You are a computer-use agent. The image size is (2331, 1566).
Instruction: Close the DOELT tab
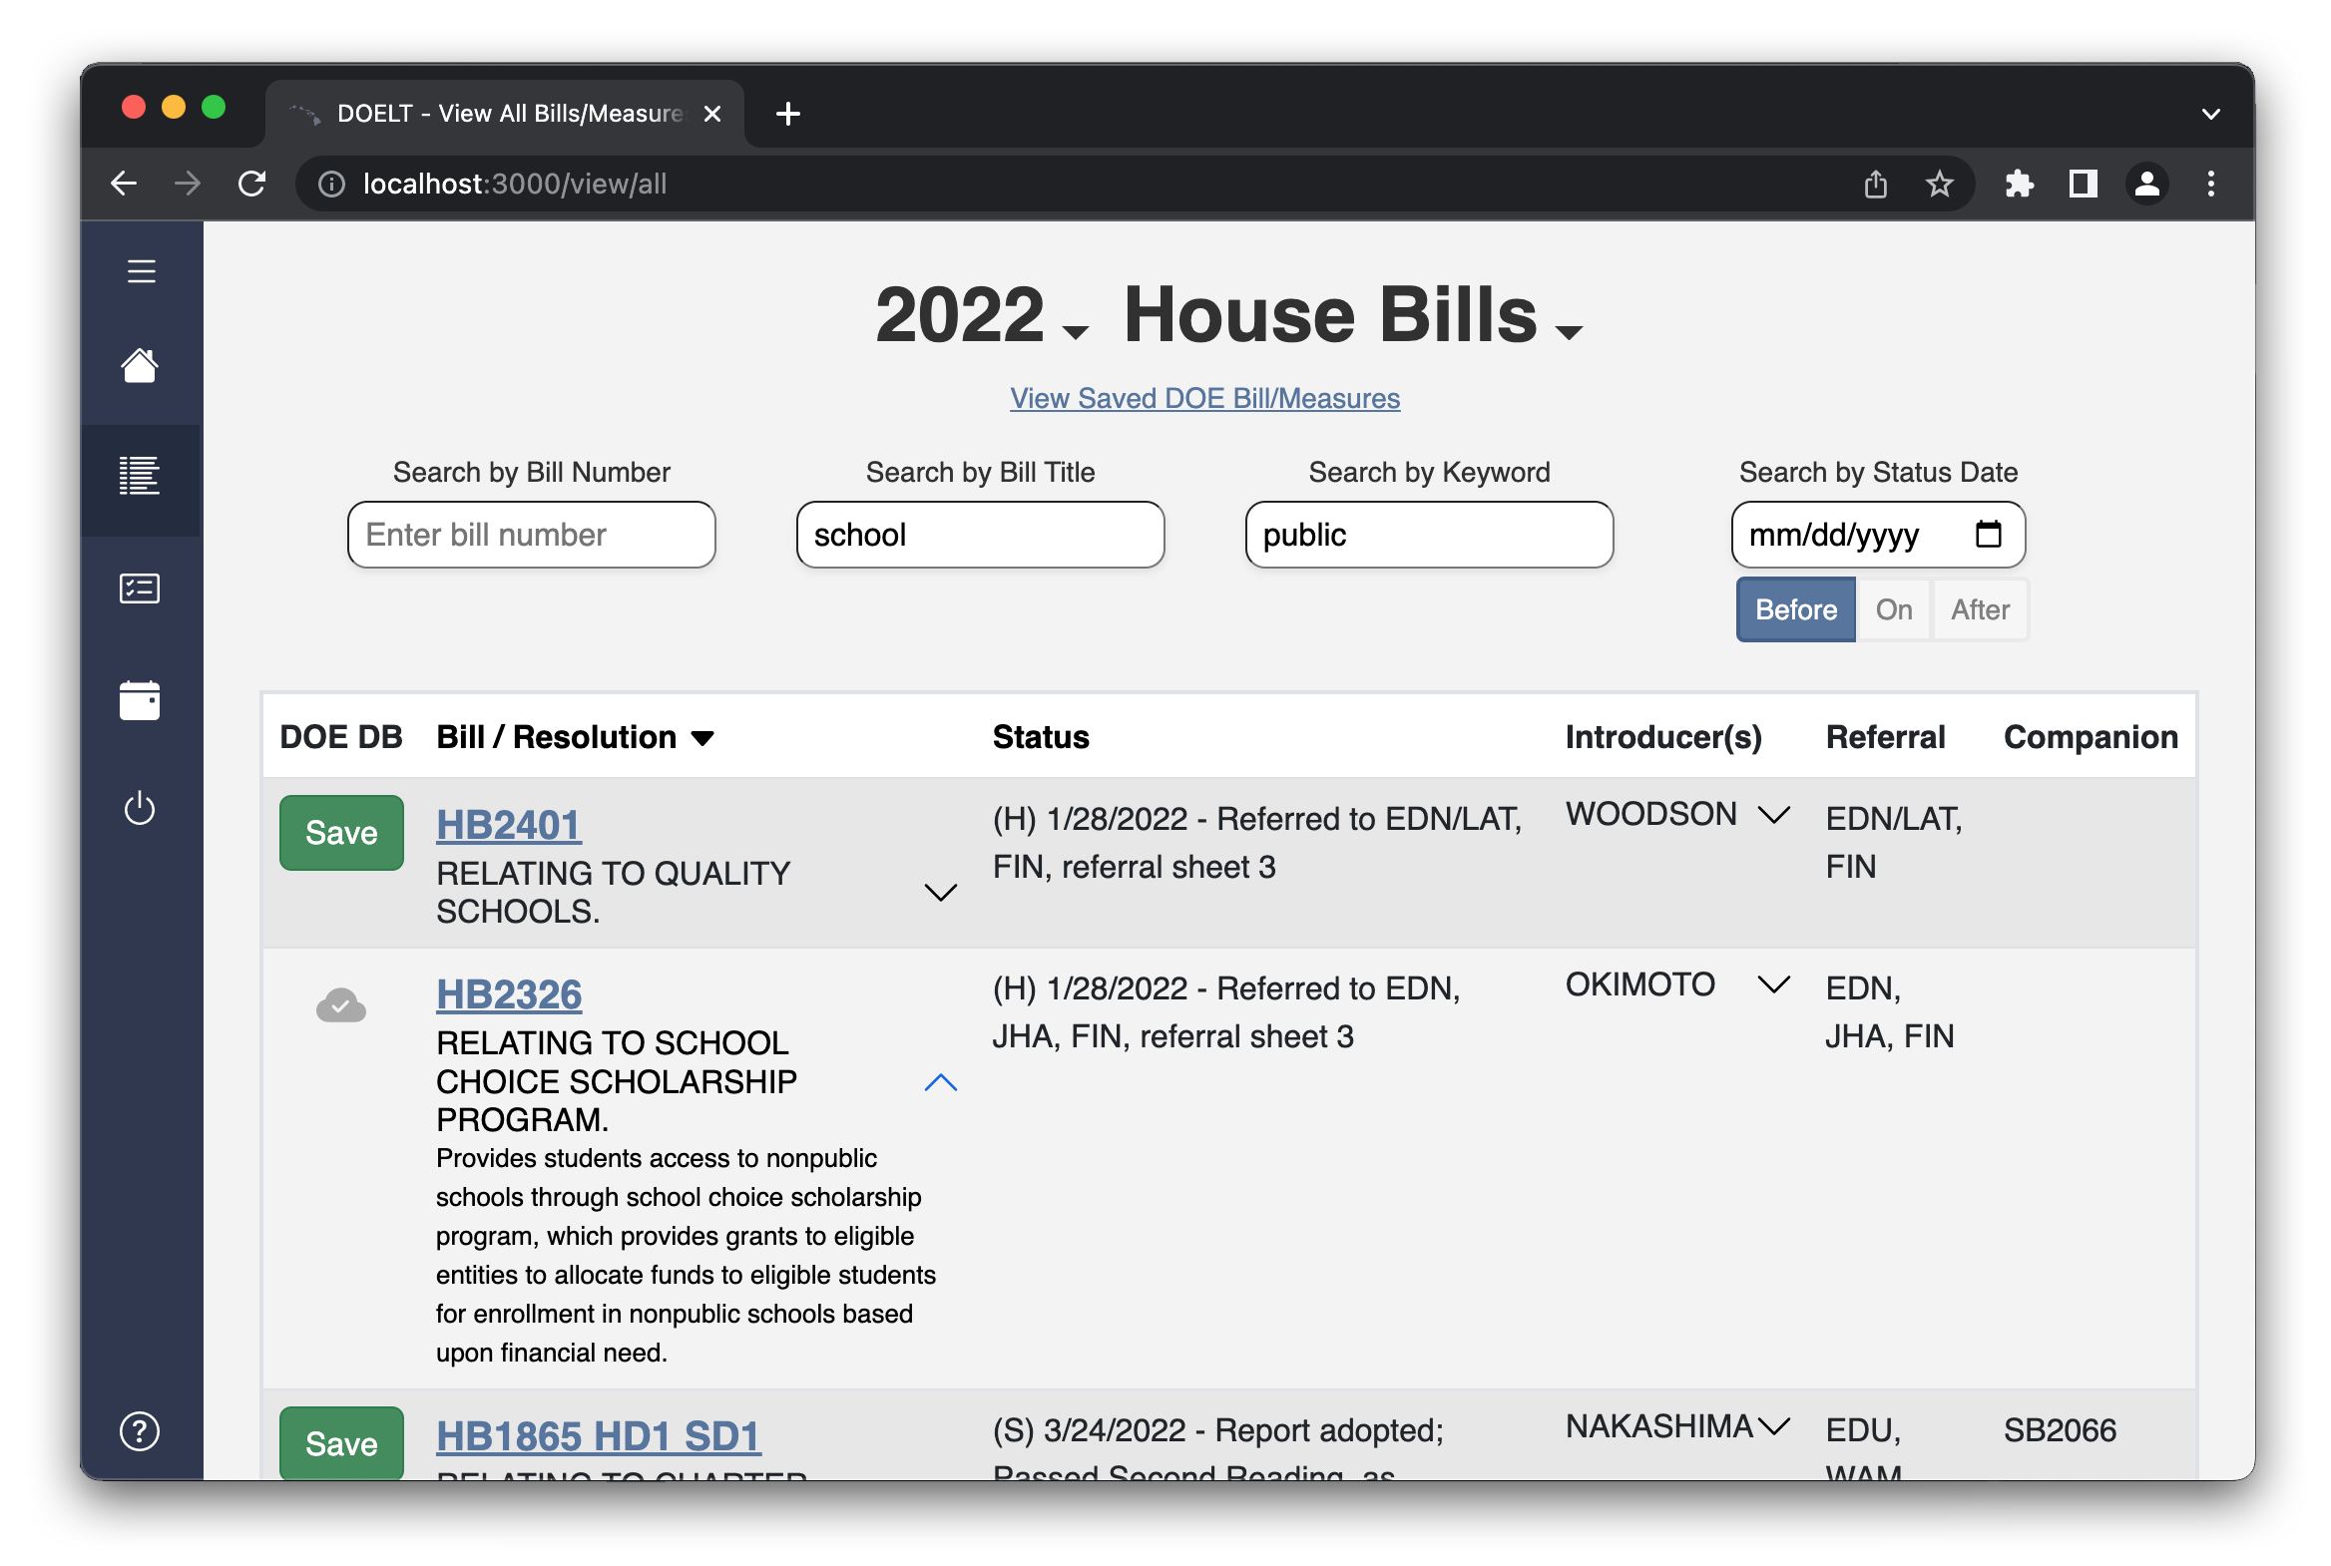[712, 114]
